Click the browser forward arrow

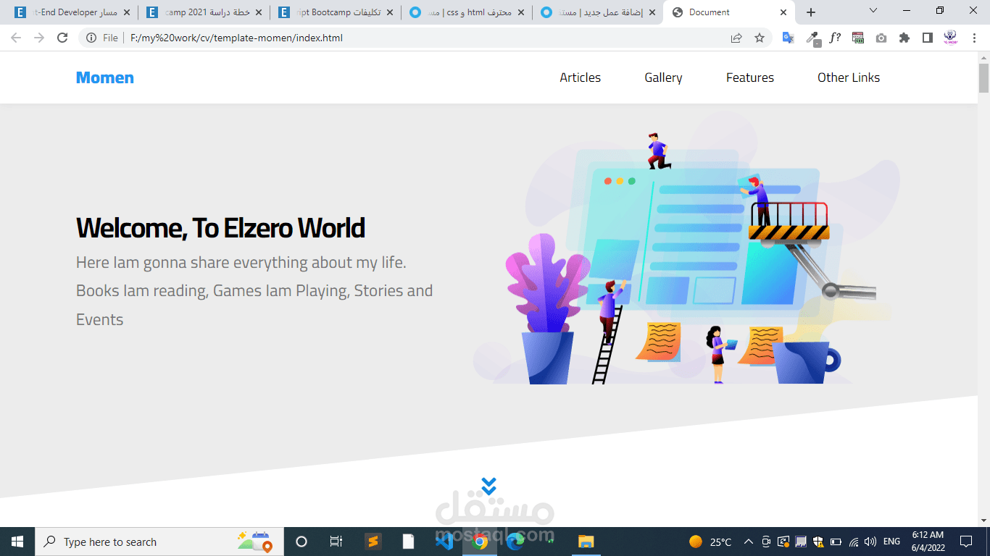click(39, 38)
